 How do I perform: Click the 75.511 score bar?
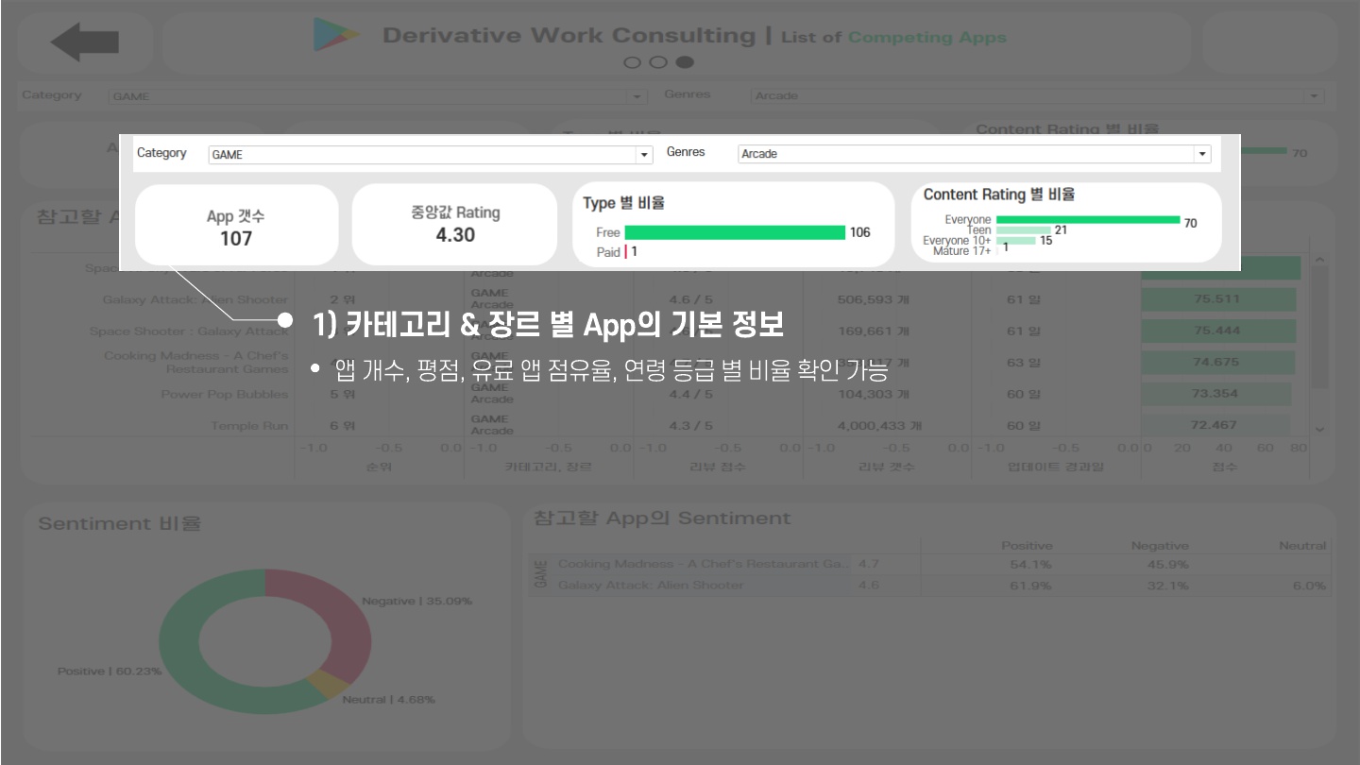click(x=1218, y=299)
